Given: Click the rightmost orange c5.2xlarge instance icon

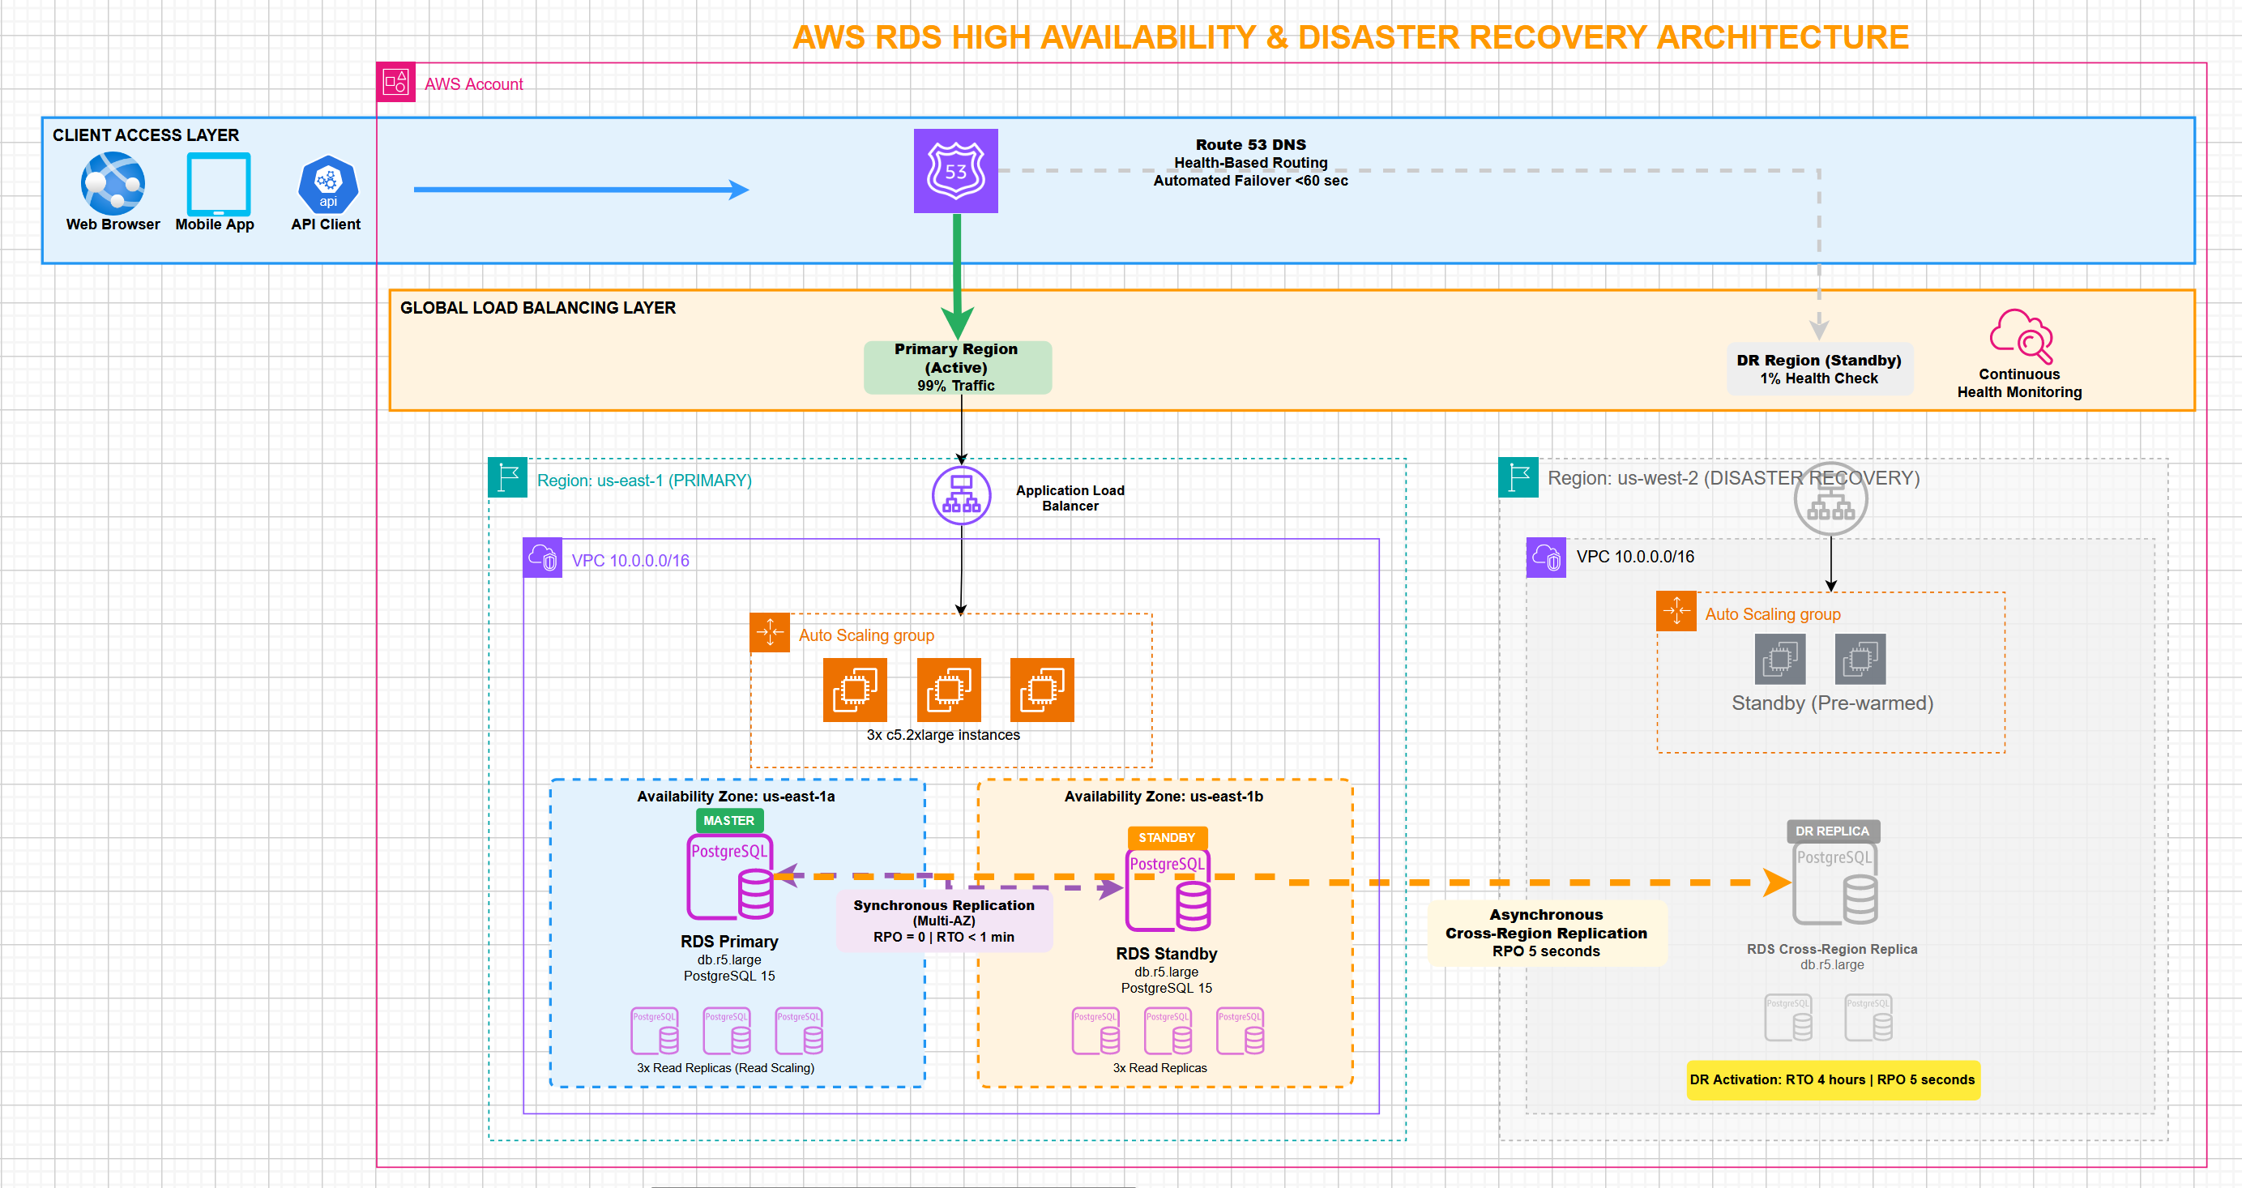Looking at the screenshot, I should pos(1043,690).
